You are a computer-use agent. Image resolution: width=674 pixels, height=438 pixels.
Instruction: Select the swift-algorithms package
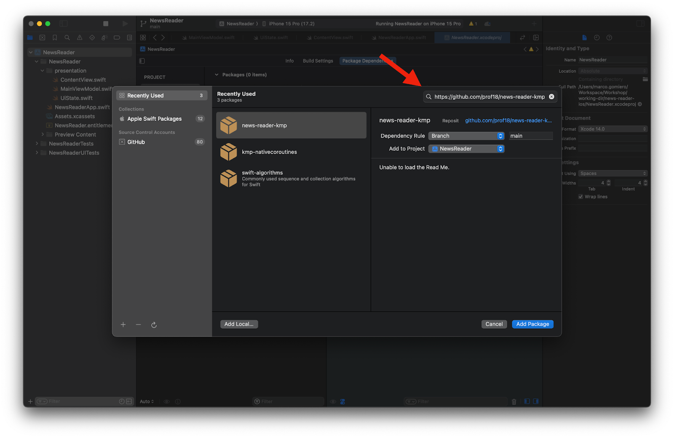[x=291, y=178]
